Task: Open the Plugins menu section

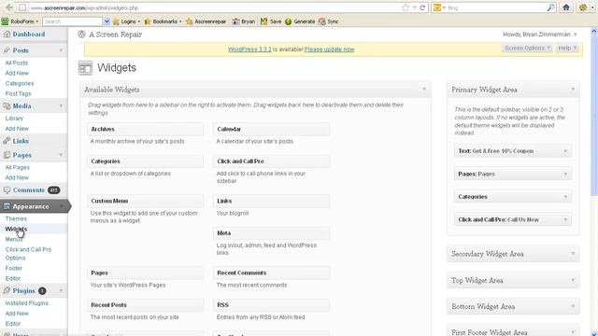Action: [23, 290]
